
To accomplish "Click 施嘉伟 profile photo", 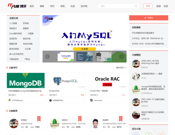I will (96, 123).
